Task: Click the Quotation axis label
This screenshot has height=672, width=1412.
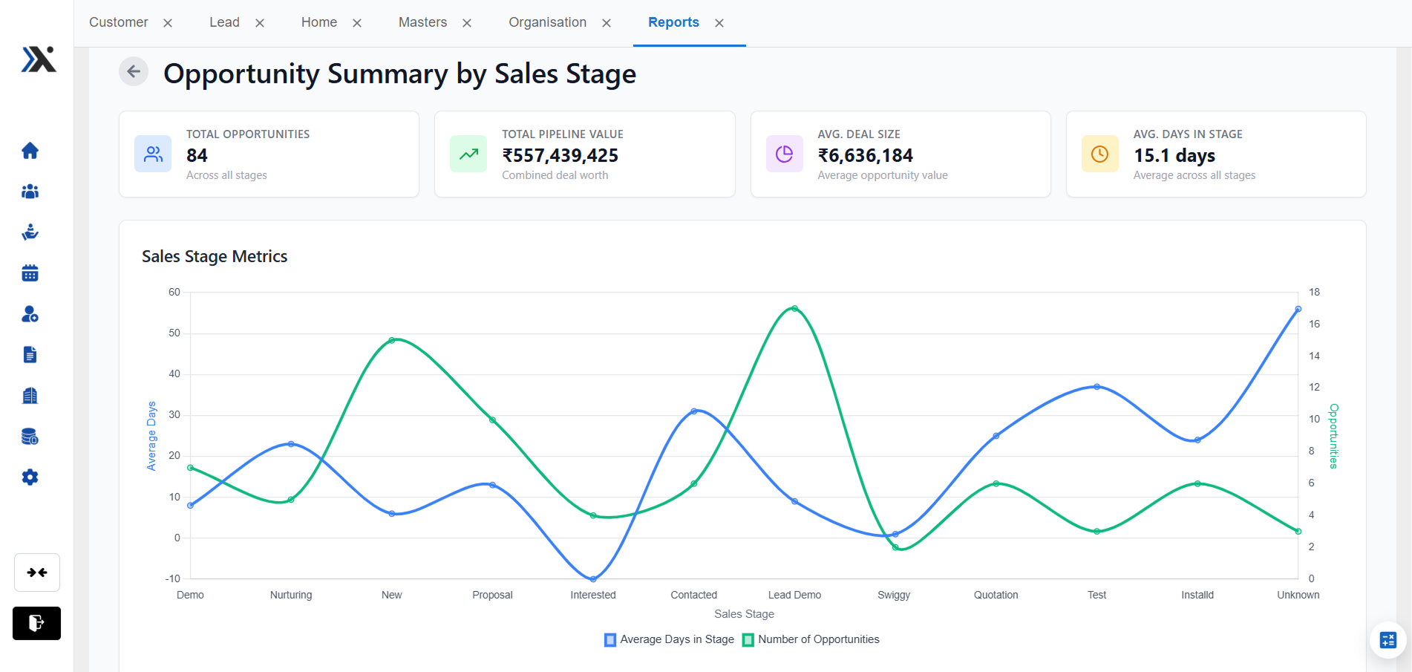Action: click(996, 595)
